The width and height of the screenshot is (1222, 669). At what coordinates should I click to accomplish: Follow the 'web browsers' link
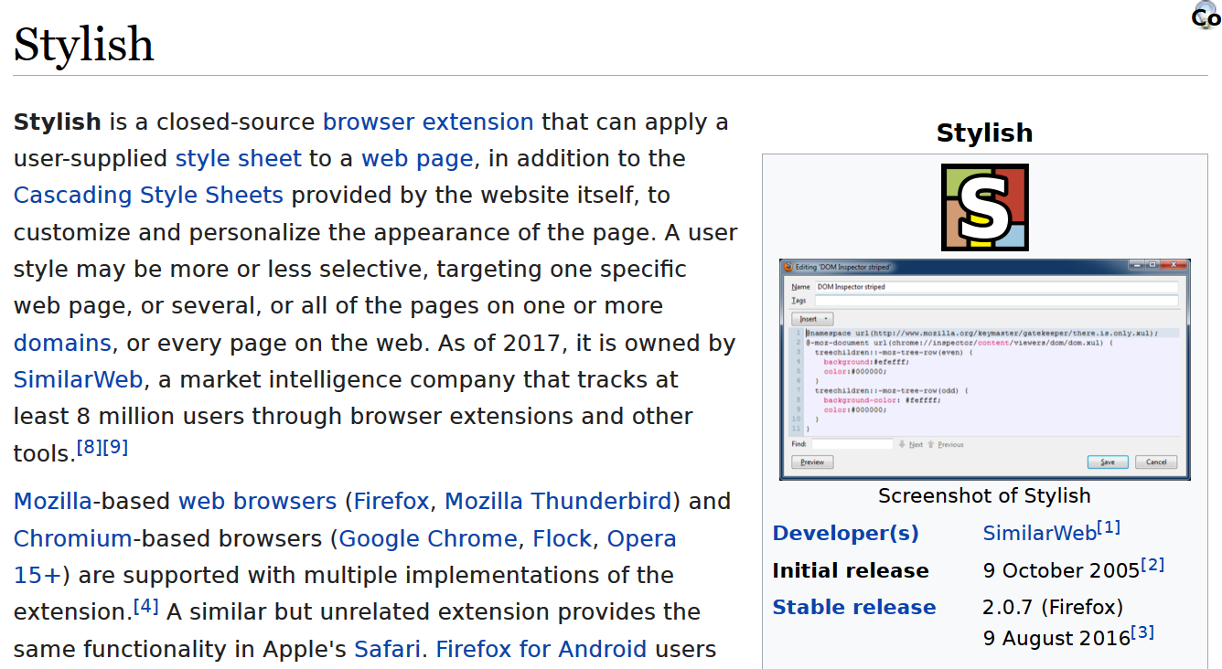(x=258, y=502)
